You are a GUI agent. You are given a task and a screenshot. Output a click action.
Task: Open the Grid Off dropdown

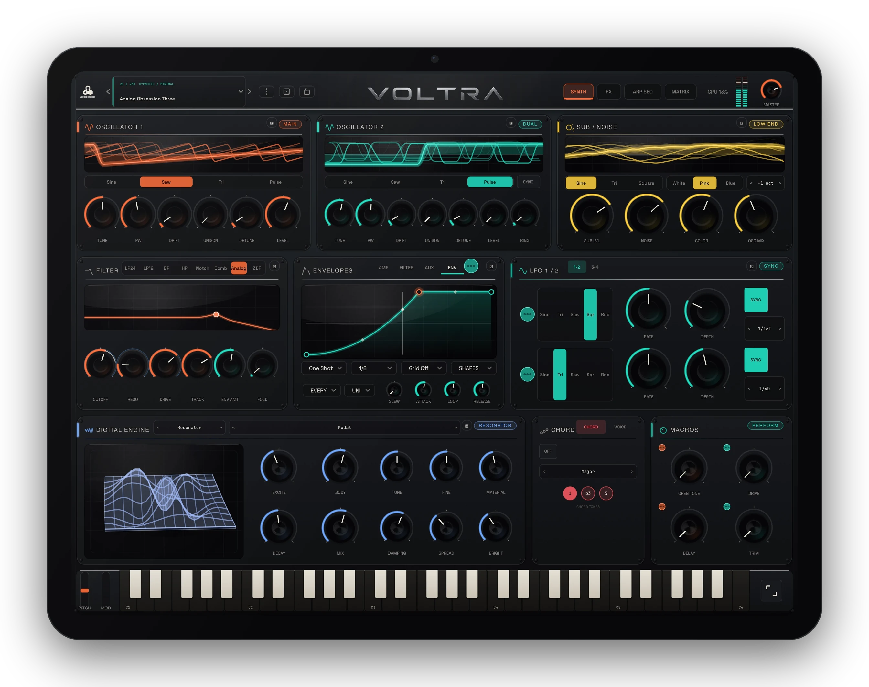click(424, 368)
